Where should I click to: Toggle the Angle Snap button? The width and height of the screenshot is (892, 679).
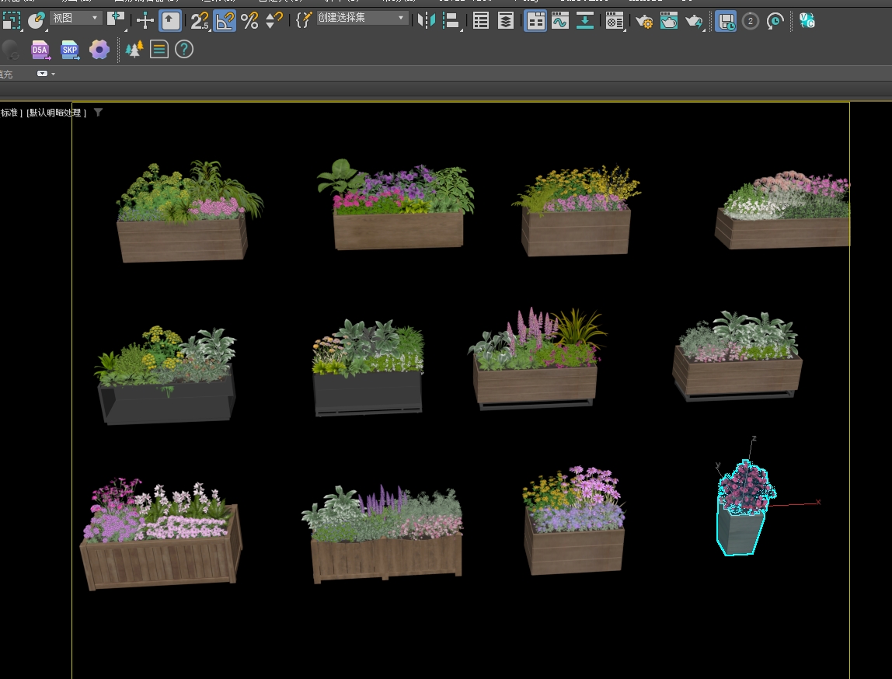(x=225, y=21)
